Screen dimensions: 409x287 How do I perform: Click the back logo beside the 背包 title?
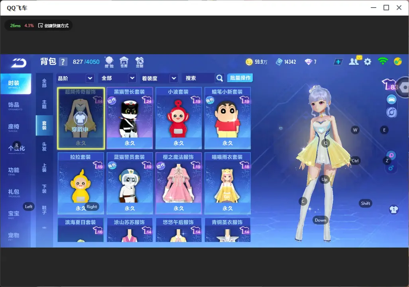(18, 63)
